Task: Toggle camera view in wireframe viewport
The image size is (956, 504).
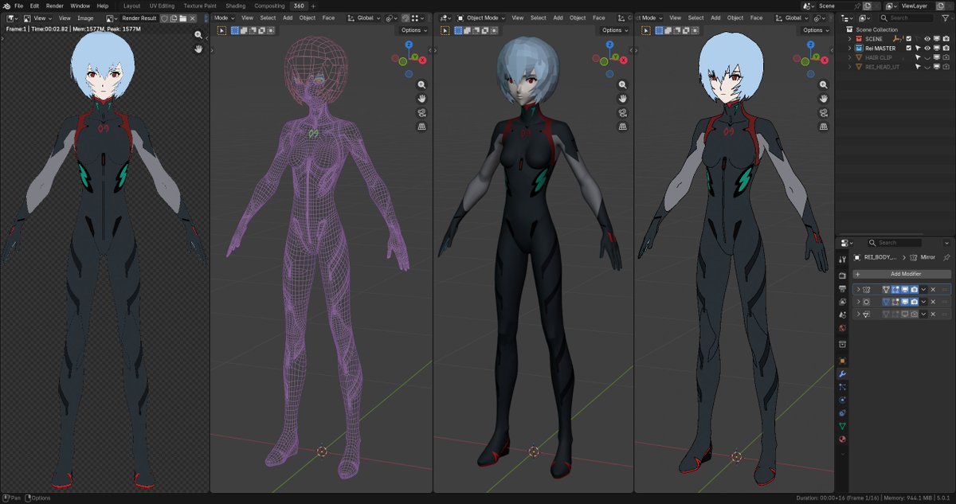Action: pos(421,112)
